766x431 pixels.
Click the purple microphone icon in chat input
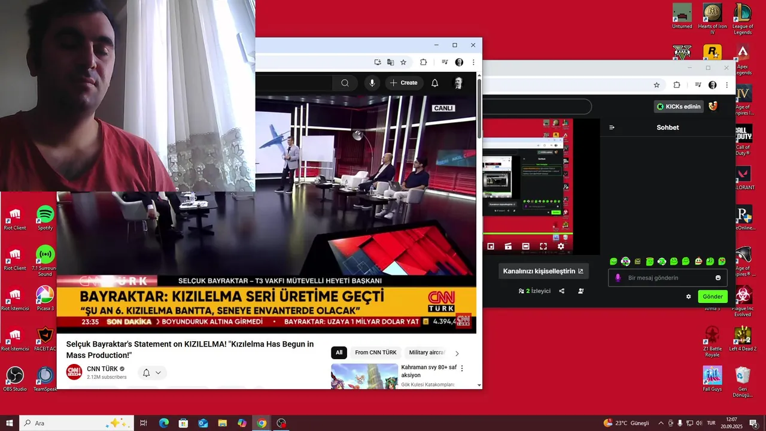[x=618, y=278]
